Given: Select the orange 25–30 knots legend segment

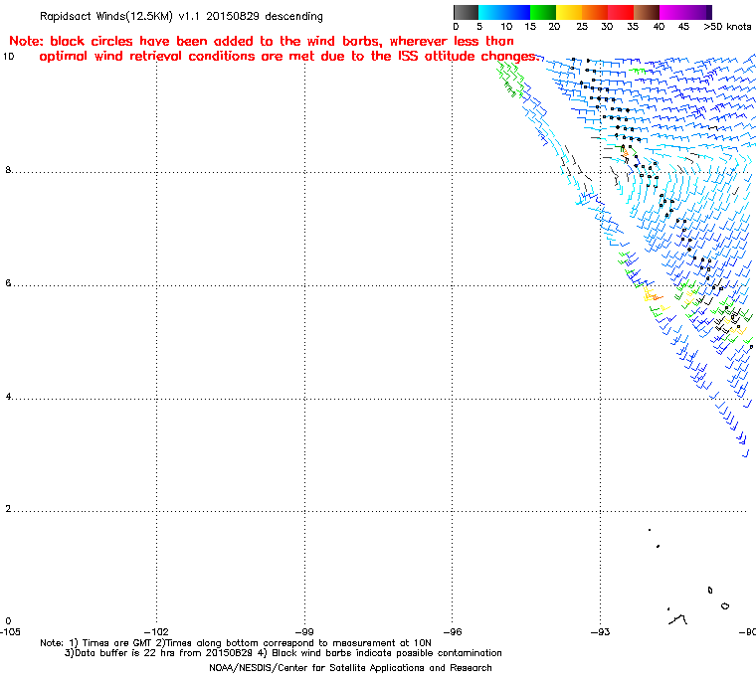Looking at the screenshot, I should pos(595,12).
